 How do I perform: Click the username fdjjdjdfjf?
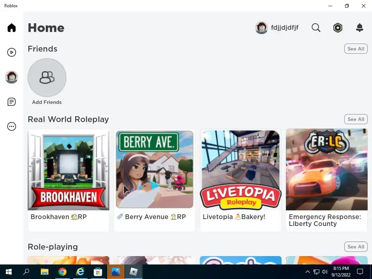pyautogui.click(x=285, y=28)
